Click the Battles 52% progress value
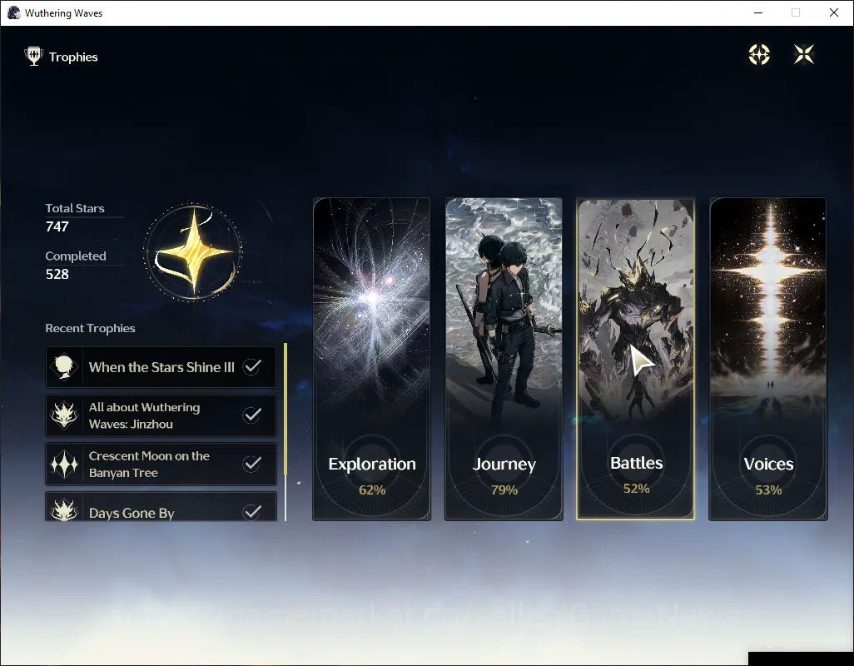The width and height of the screenshot is (854, 666). 636,489
